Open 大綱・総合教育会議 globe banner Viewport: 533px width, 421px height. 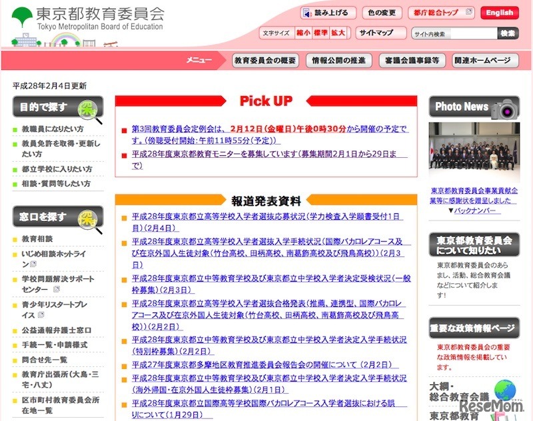click(x=474, y=392)
